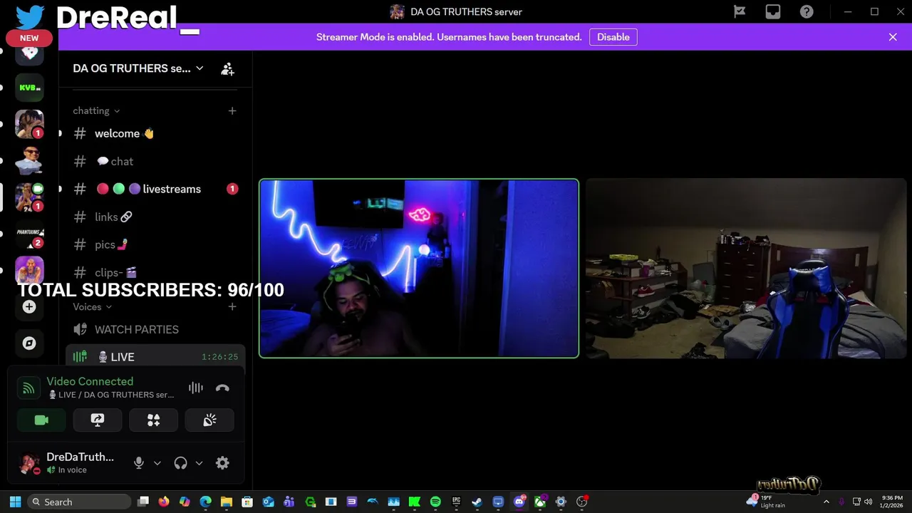Click the taskbar Search box

[80, 502]
